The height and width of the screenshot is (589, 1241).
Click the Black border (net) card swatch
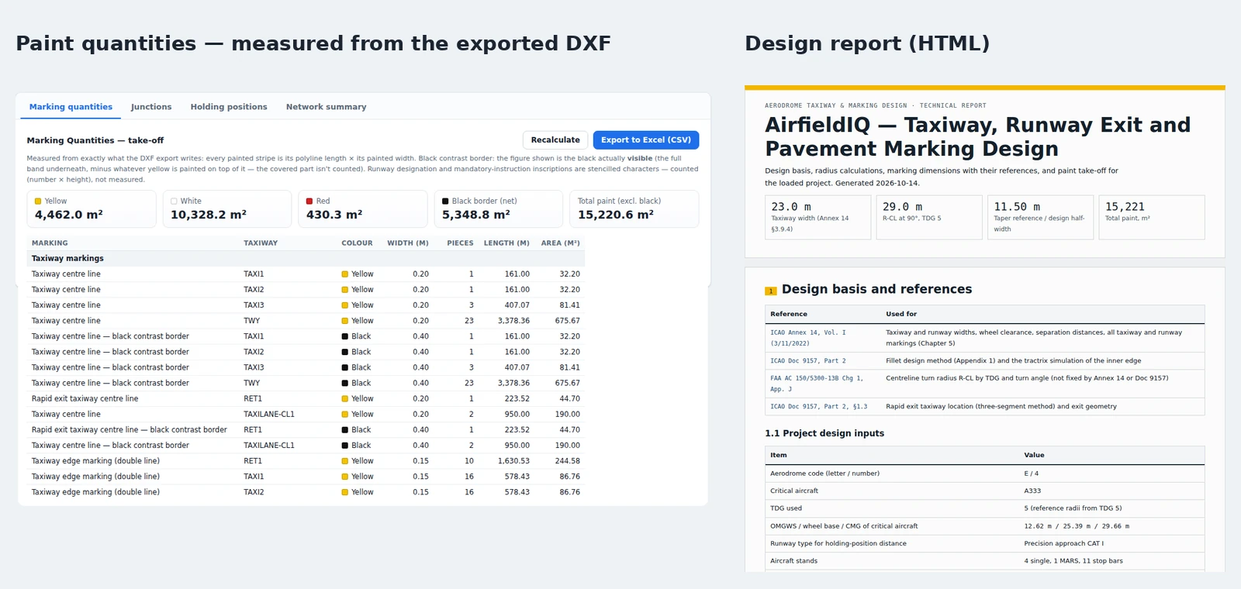coord(445,201)
